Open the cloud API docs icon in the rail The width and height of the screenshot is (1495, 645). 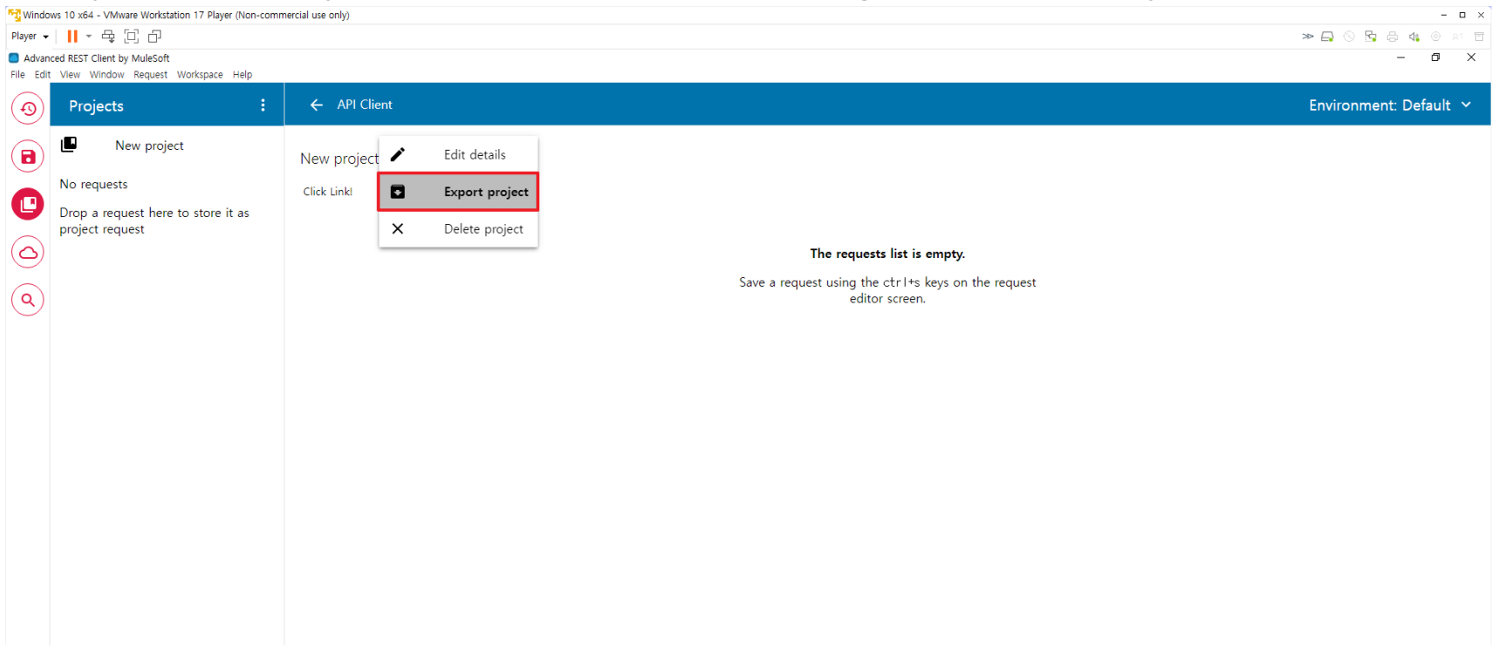(x=28, y=252)
